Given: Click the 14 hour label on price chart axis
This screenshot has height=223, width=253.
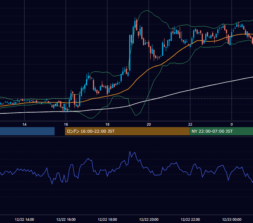Looking at the screenshot, I should [24, 125].
